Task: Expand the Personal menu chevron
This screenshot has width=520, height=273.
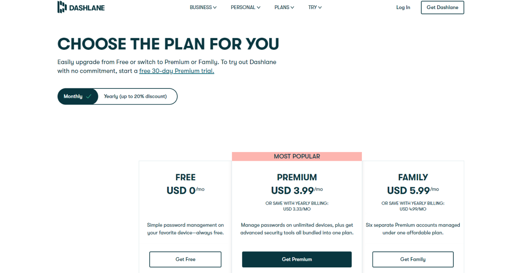Action: pos(259,7)
